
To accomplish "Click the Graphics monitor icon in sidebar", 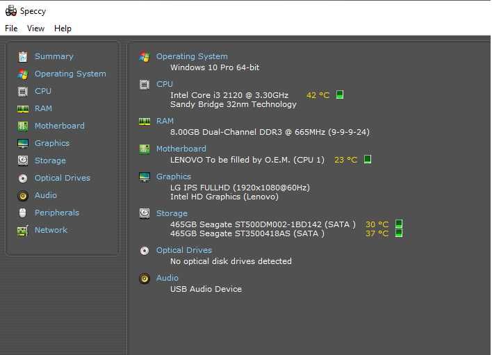I will (23, 143).
